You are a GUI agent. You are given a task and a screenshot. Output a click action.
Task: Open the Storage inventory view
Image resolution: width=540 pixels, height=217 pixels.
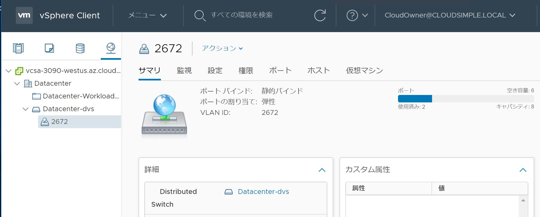(x=80, y=48)
